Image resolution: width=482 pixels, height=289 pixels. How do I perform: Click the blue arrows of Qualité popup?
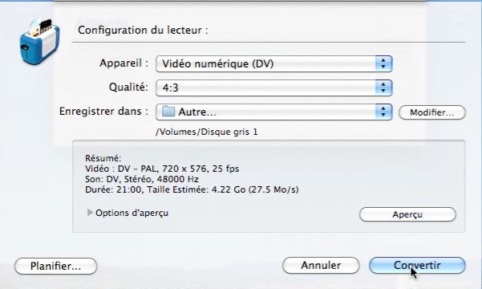tap(383, 88)
